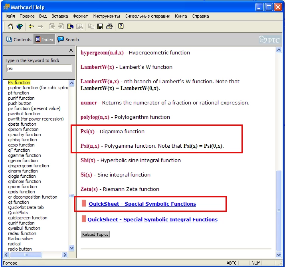Click the Help question mark icon
The height and width of the screenshot is (267, 285).
[x=121, y=26]
